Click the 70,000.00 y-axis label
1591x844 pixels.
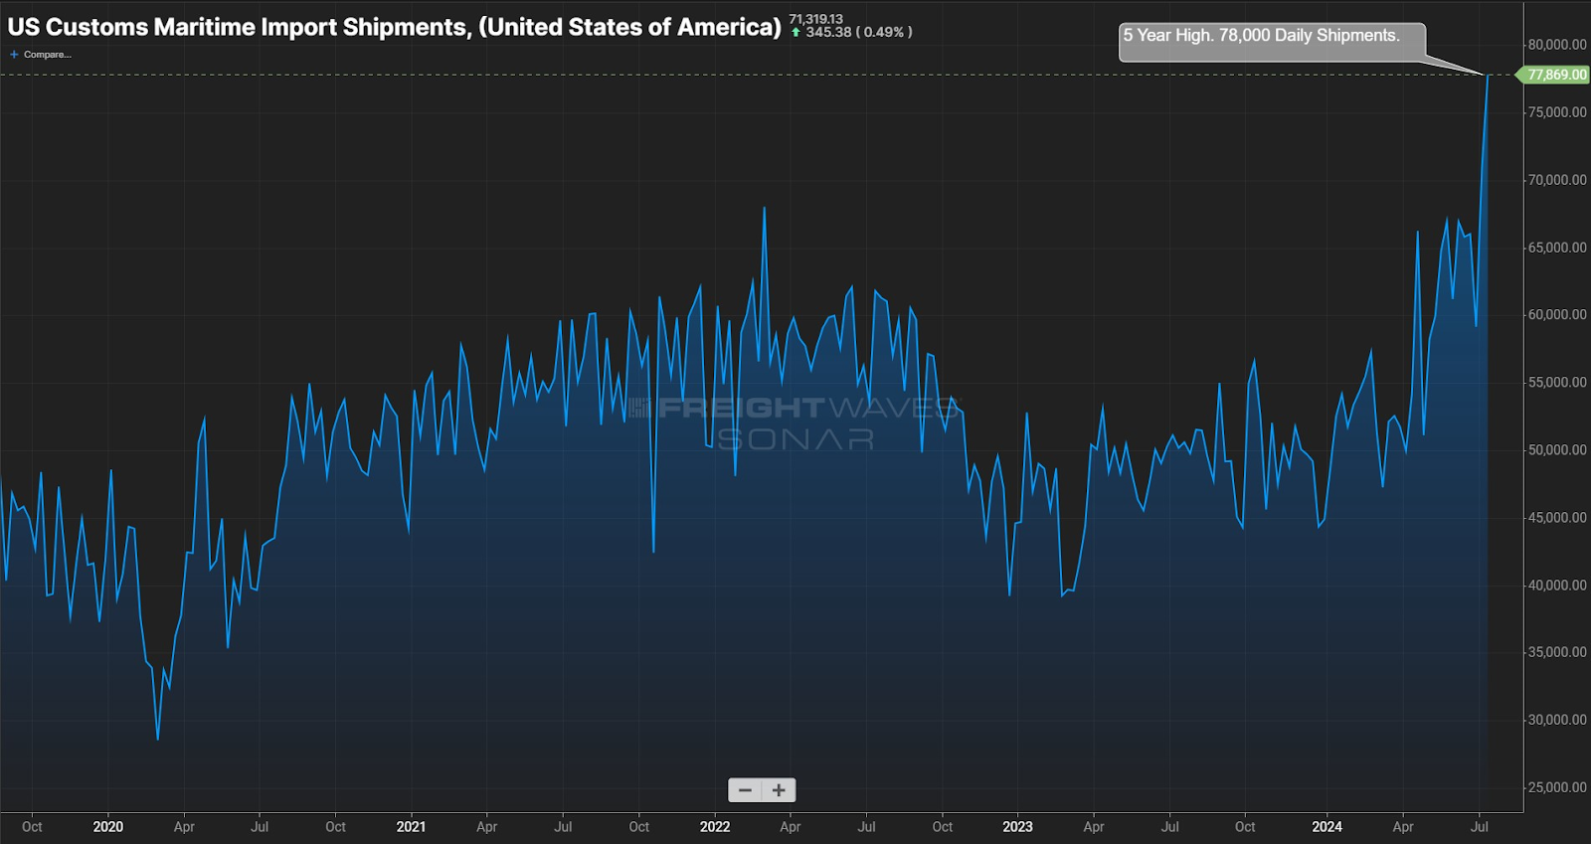coord(1557,180)
